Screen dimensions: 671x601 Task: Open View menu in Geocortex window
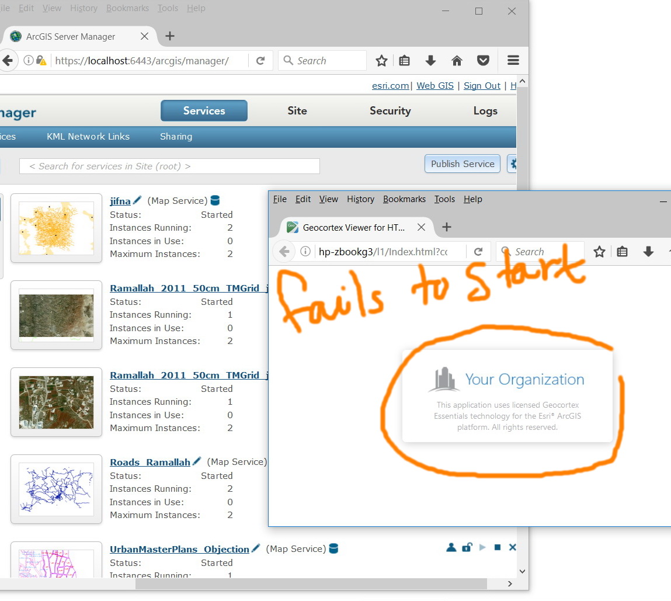point(329,199)
